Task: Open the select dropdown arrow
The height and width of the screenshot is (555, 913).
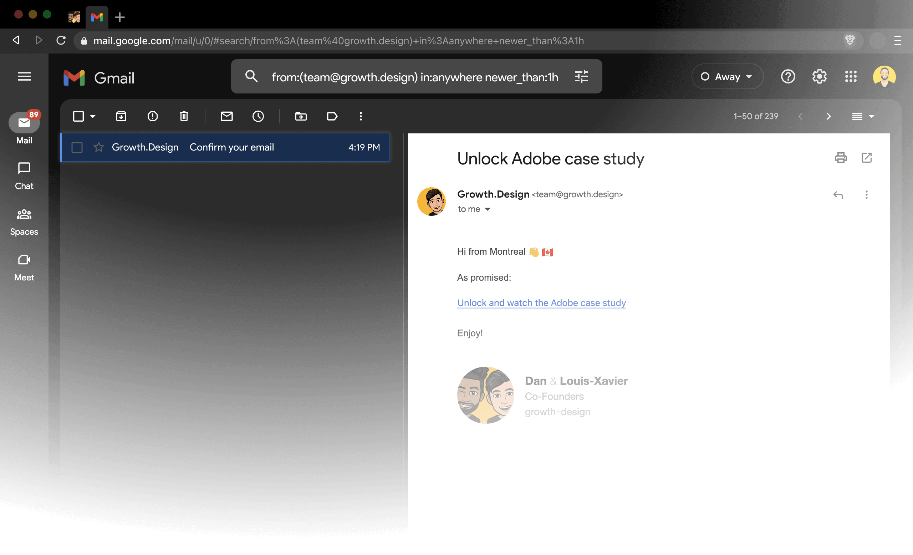Action: 93,116
